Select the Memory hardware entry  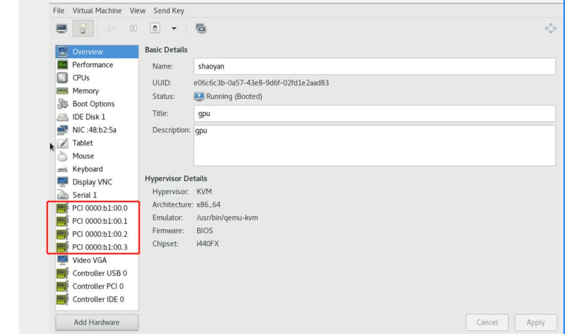(x=85, y=91)
